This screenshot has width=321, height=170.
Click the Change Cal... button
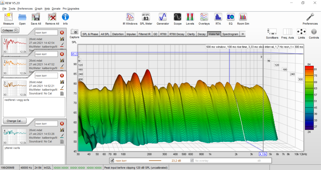tap(15, 121)
